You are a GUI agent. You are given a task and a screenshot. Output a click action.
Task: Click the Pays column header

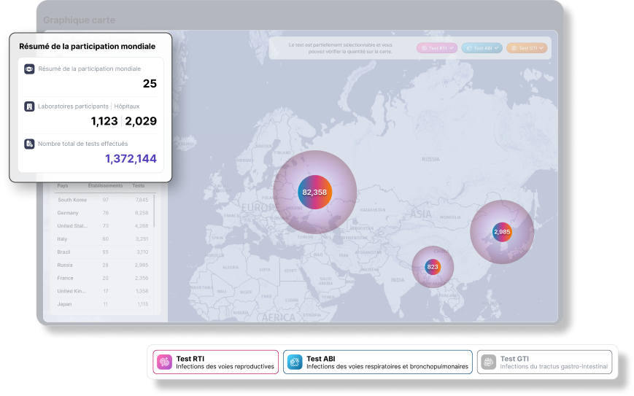tap(63, 186)
